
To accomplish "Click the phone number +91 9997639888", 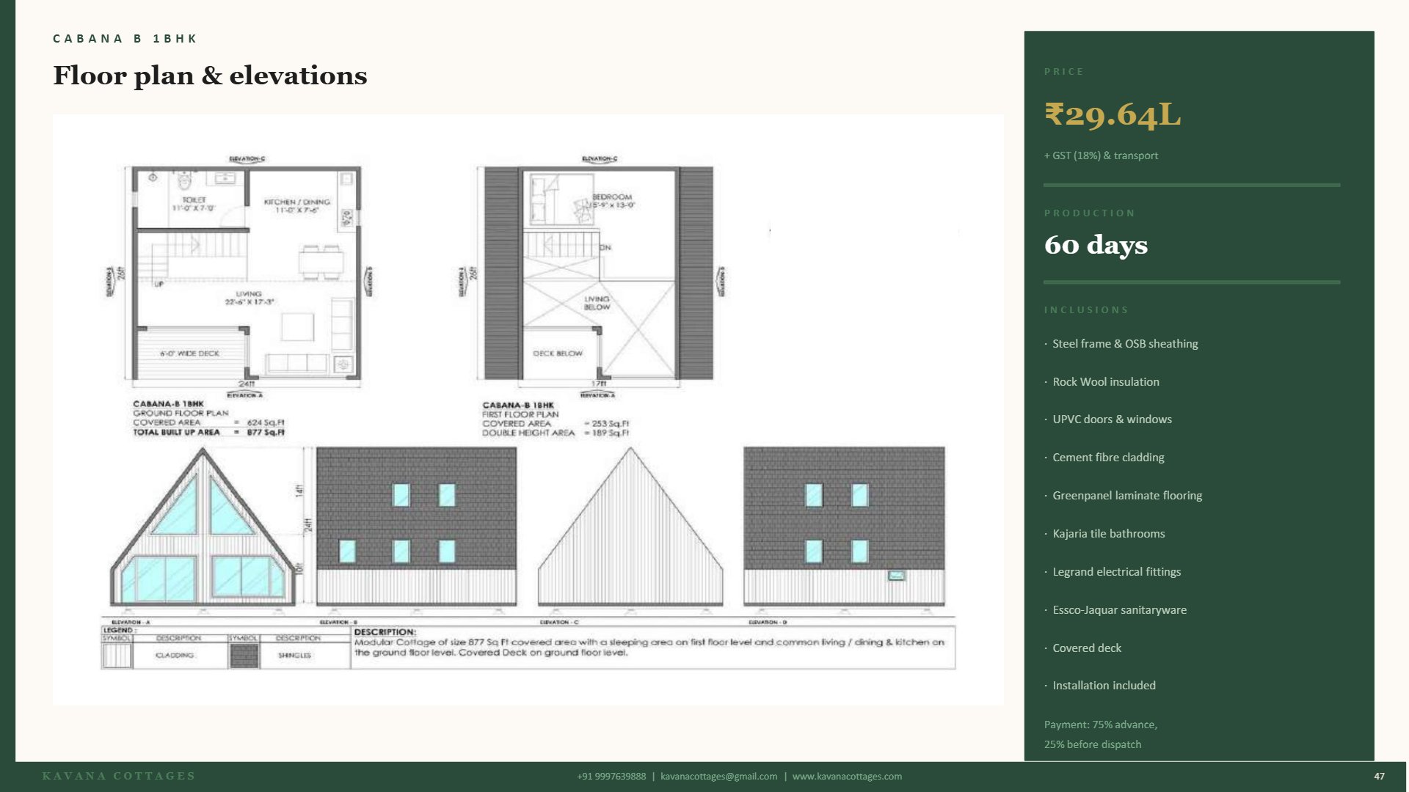I will 611,777.
